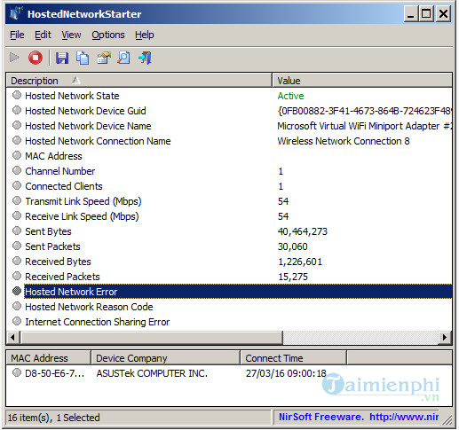Open the NirSoft Freeware website link
This screenshot has height=430, width=459.
click(359, 417)
